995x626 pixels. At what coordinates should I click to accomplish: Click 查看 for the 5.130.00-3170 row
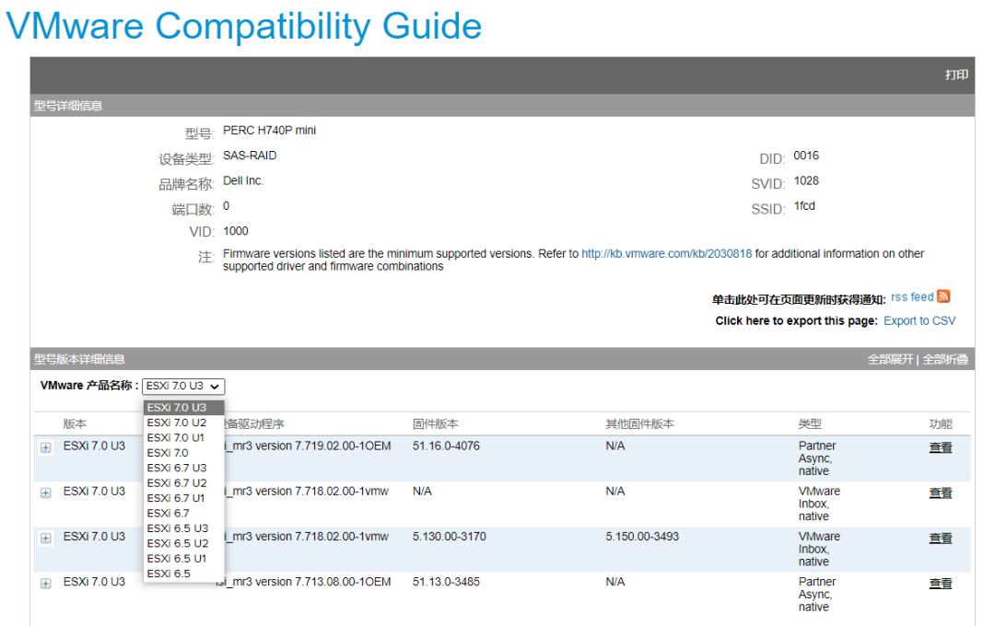pos(941,539)
